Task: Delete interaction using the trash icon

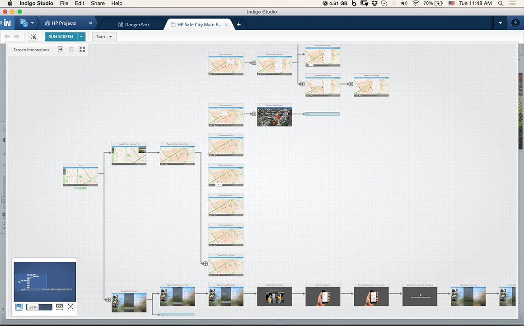Action: click(71, 49)
